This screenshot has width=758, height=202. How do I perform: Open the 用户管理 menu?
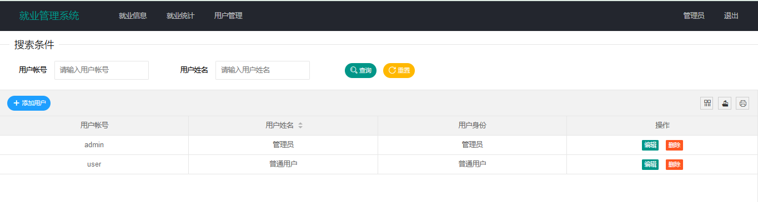228,15
